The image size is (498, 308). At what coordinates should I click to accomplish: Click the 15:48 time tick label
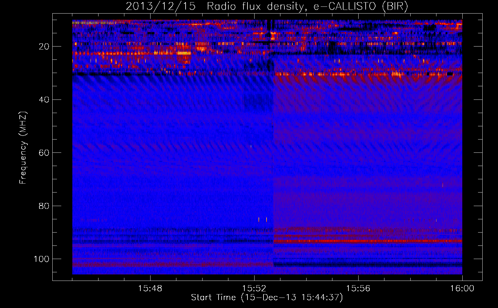pyautogui.click(x=150, y=289)
